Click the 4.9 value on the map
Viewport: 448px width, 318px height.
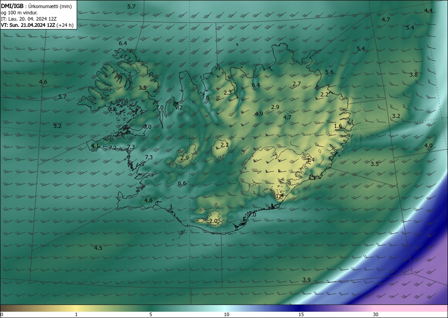259,114
